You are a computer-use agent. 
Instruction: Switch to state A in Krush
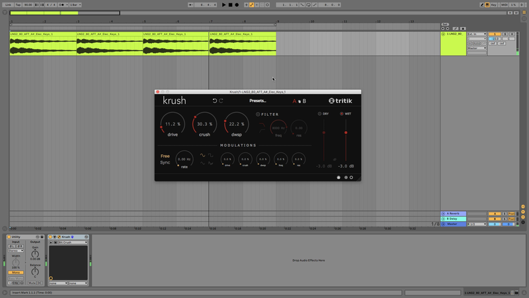(x=294, y=101)
